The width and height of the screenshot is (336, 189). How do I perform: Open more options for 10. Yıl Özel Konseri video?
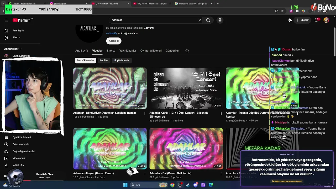coord(221,113)
